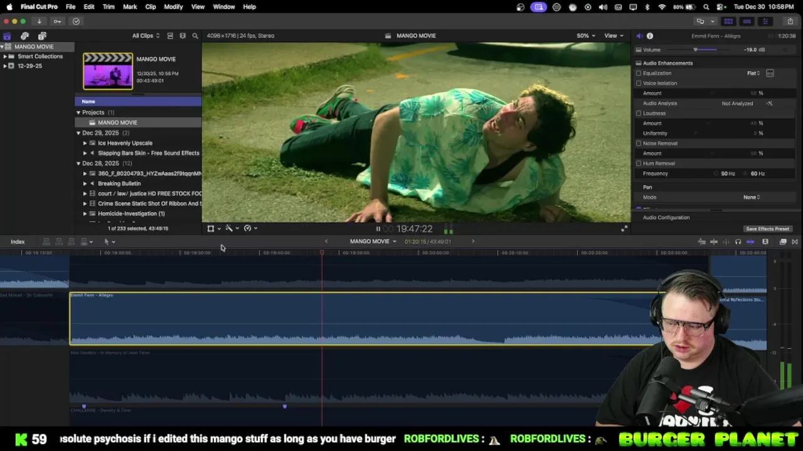Viewport: 803px width, 451px height.
Task: Collapse the Dec 29, 2025 group
Action: (78, 133)
